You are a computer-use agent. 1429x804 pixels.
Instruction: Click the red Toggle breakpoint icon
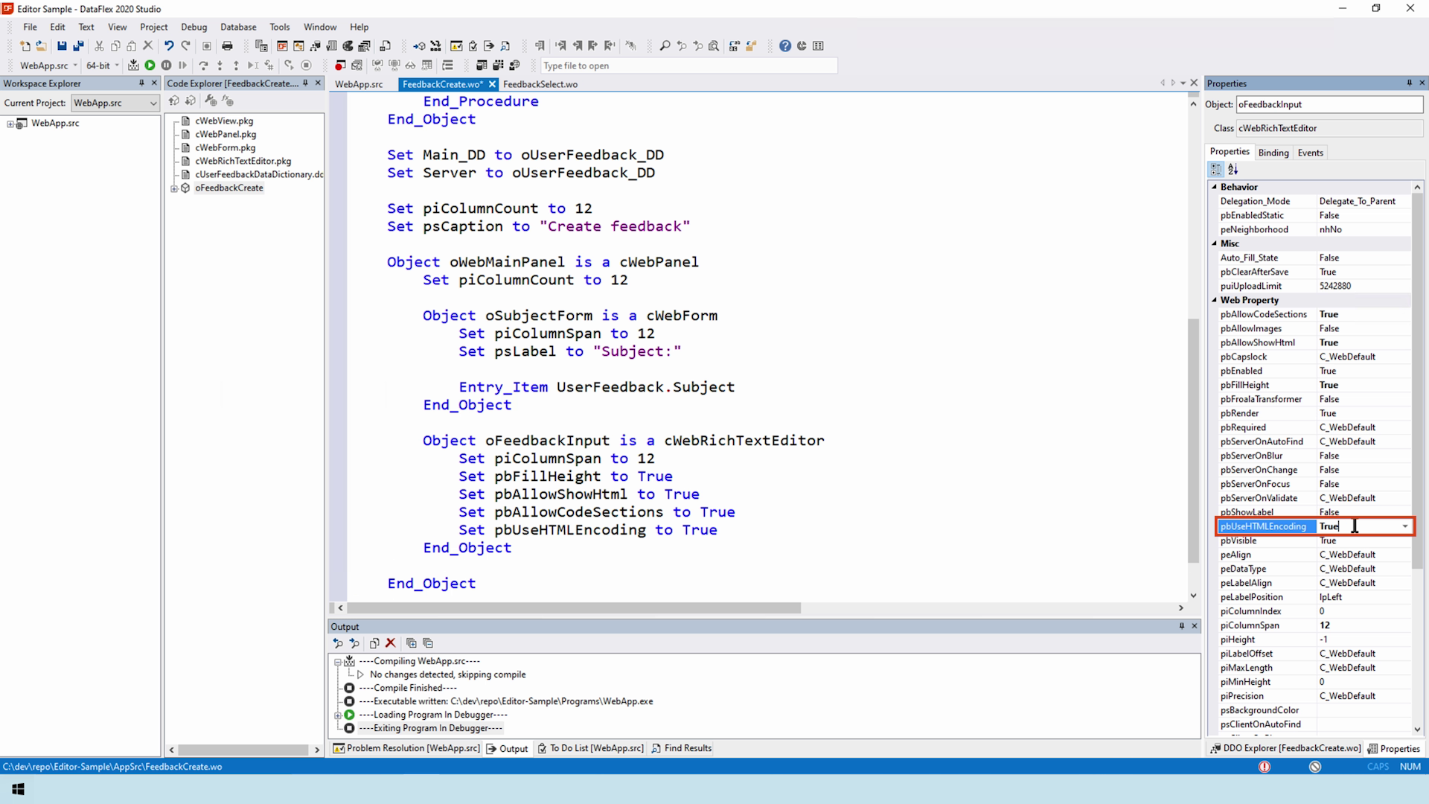tap(340, 66)
